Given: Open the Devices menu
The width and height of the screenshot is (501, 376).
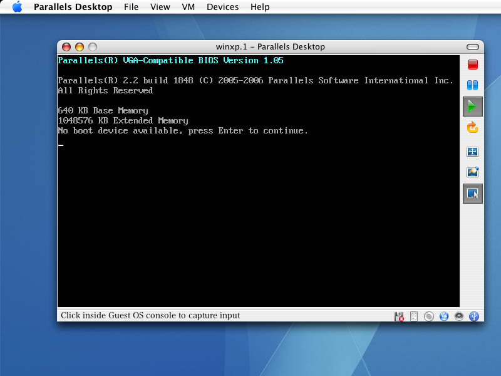Looking at the screenshot, I should point(222,7).
